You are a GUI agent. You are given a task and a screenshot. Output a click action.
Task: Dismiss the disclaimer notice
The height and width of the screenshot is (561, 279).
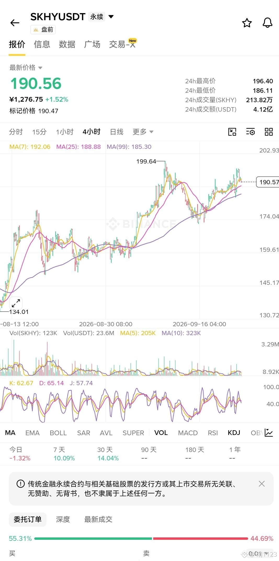click(x=261, y=484)
